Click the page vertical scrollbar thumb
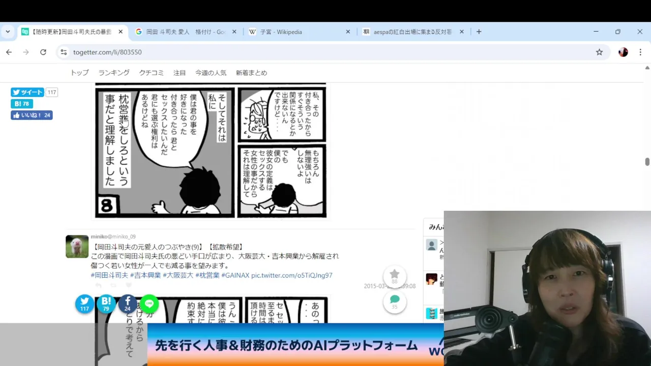Image resolution: width=651 pixels, height=366 pixels. (647, 162)
